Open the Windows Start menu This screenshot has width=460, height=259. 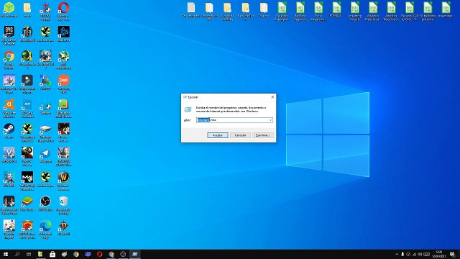6,254
